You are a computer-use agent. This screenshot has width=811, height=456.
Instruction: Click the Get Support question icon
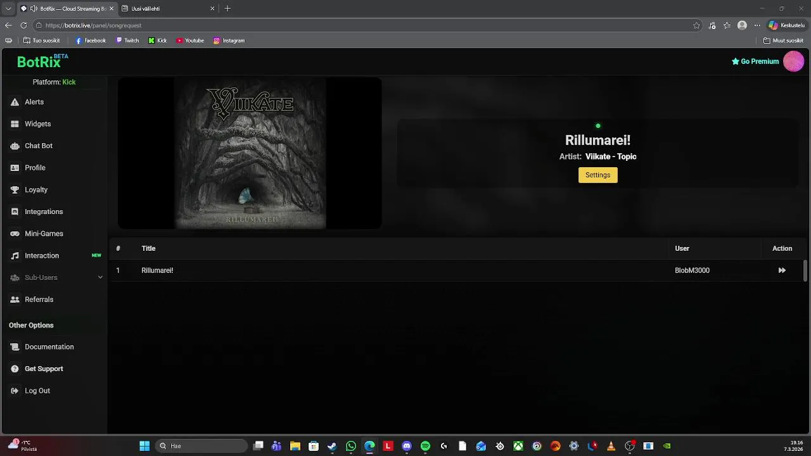[x=15, y=369]
